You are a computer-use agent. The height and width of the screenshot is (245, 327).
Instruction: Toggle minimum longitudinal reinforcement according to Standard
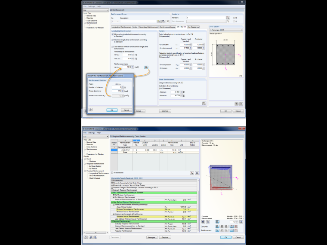pyautogui.click(x=113, y=34)
